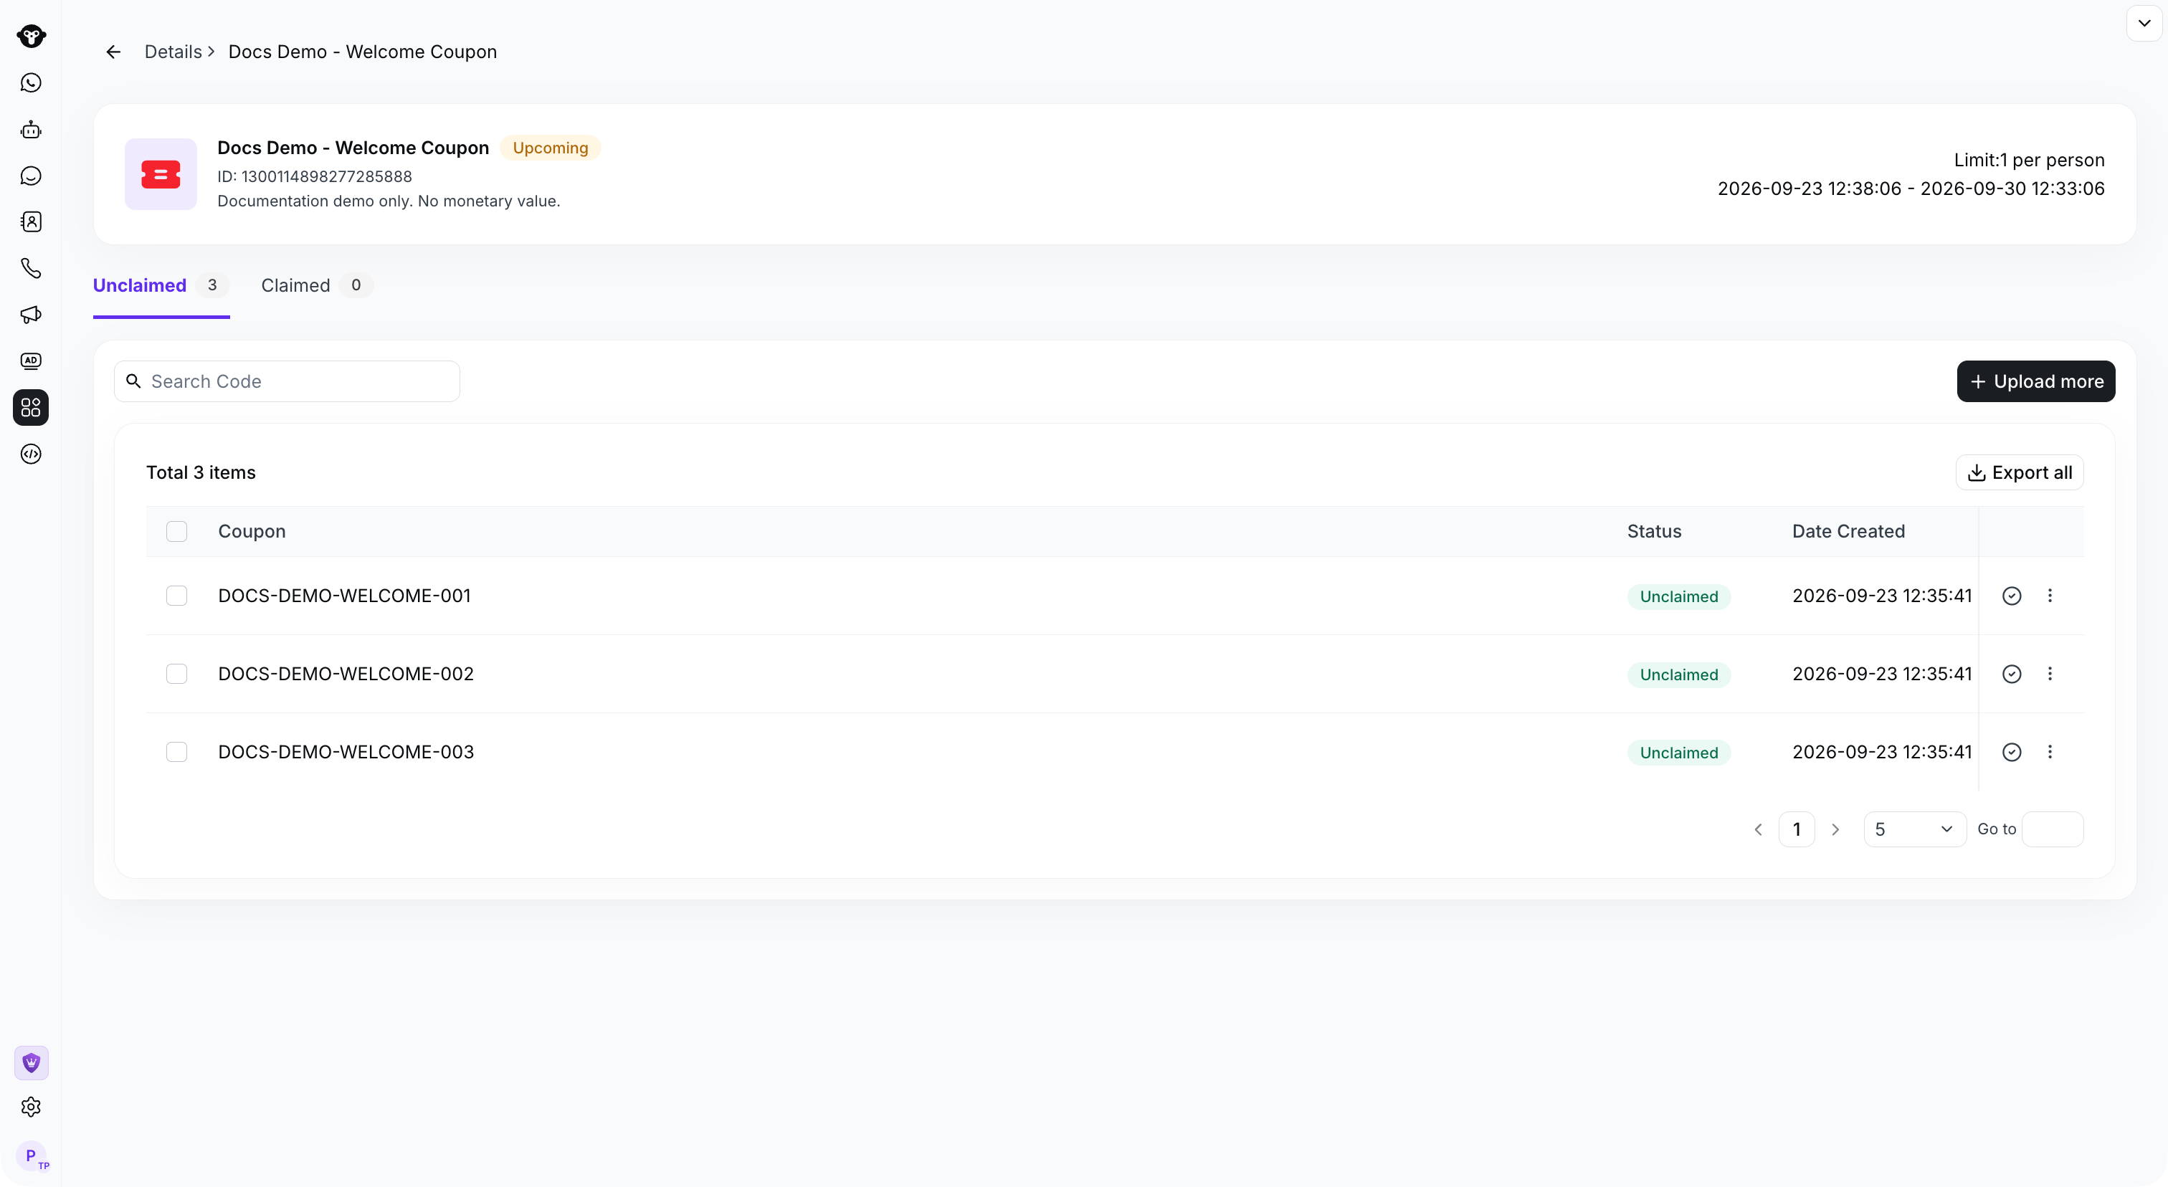Click the Upload more button
2168x1187 pixels.
click(x=2036, y=382)
